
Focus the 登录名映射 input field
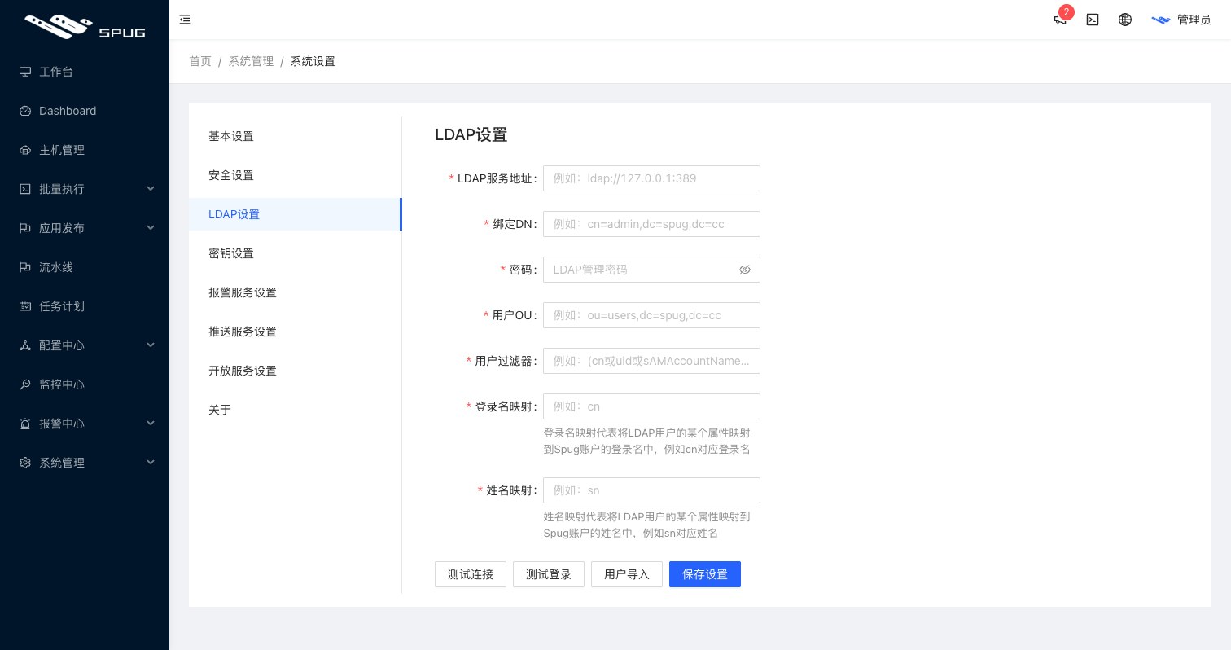[651, 406]
